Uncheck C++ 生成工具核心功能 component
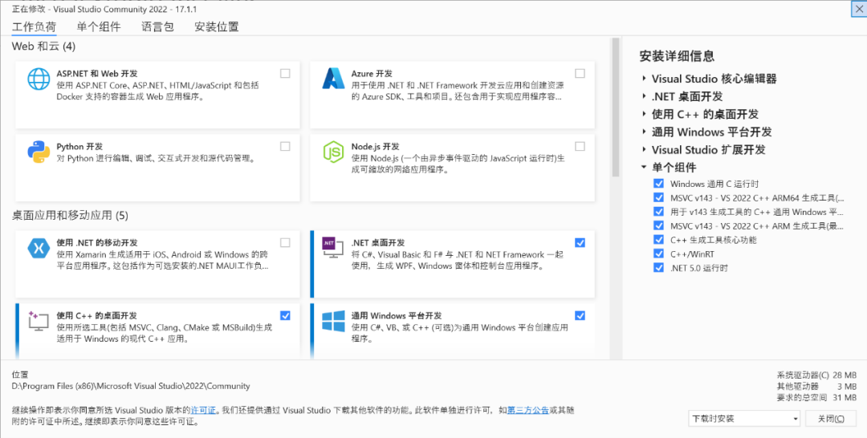Image resolution: width=867 pixels, height=438 pixels. pyautogui.click(x=658, y=240)
